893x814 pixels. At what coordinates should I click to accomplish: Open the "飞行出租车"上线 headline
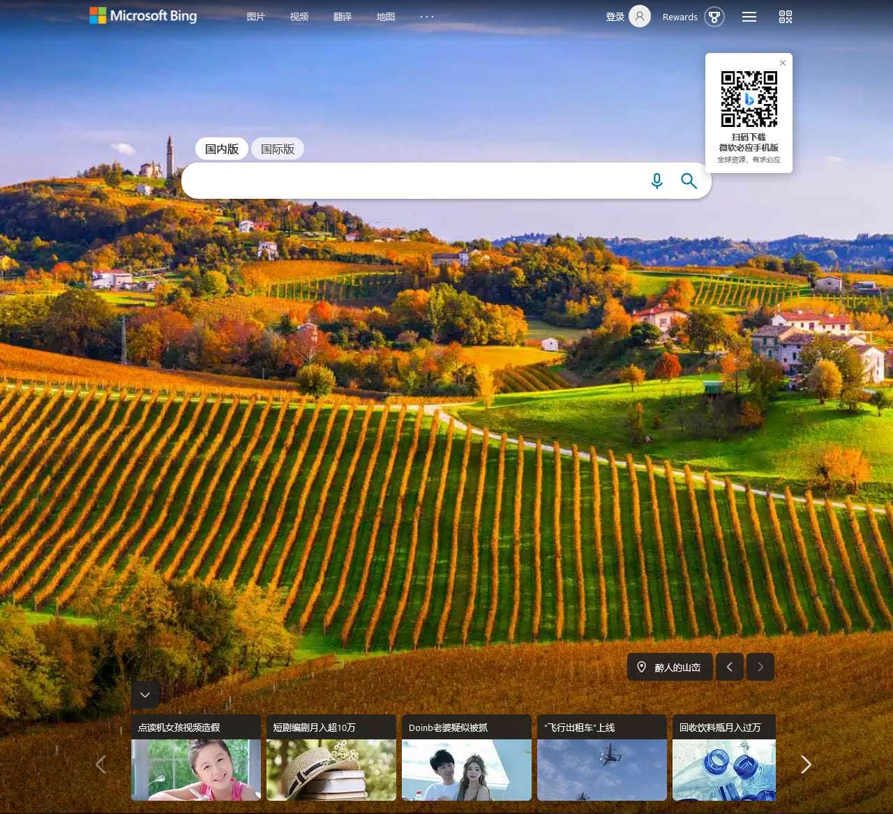coord(579,728)
